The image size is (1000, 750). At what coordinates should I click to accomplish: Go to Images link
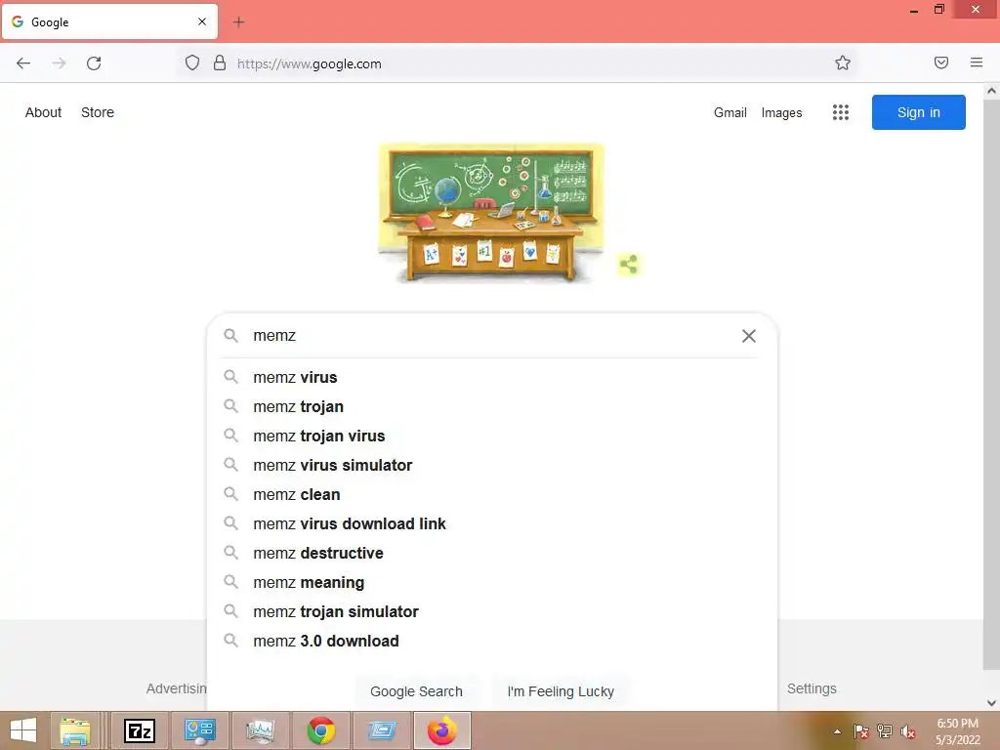pyautogui.click(x=781, y=113)
